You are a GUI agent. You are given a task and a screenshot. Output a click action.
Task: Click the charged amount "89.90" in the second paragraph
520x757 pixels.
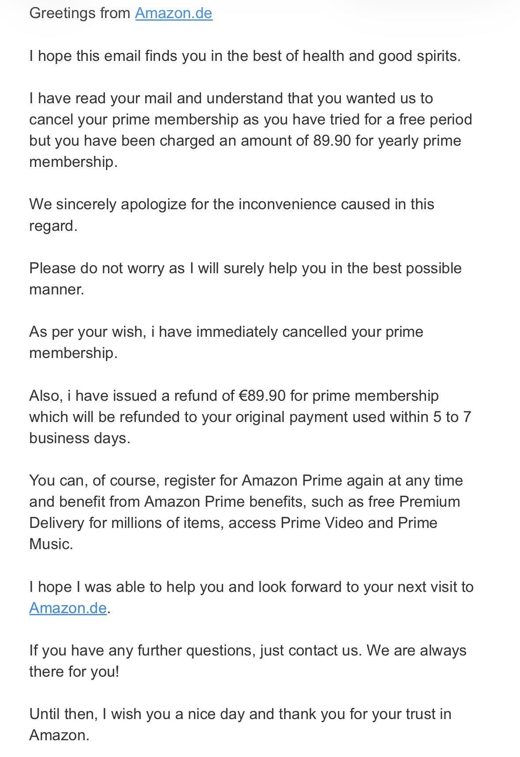coord(332,141)
